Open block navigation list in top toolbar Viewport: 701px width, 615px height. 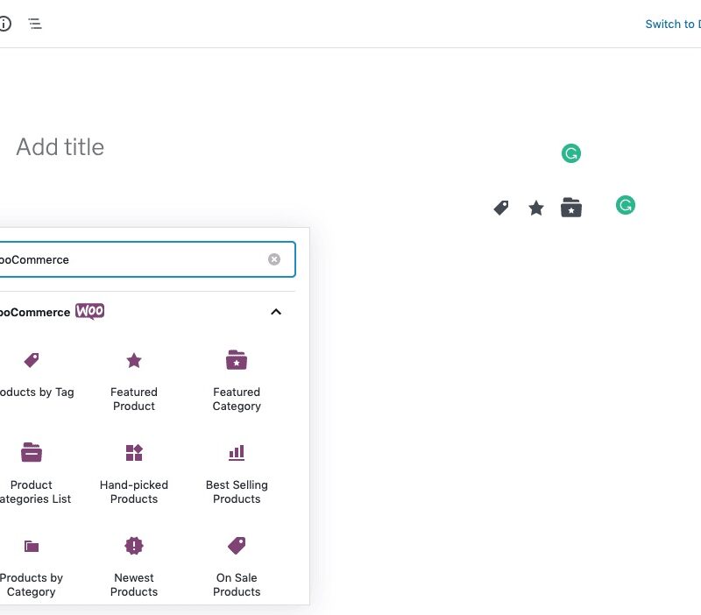coord(35,24)
